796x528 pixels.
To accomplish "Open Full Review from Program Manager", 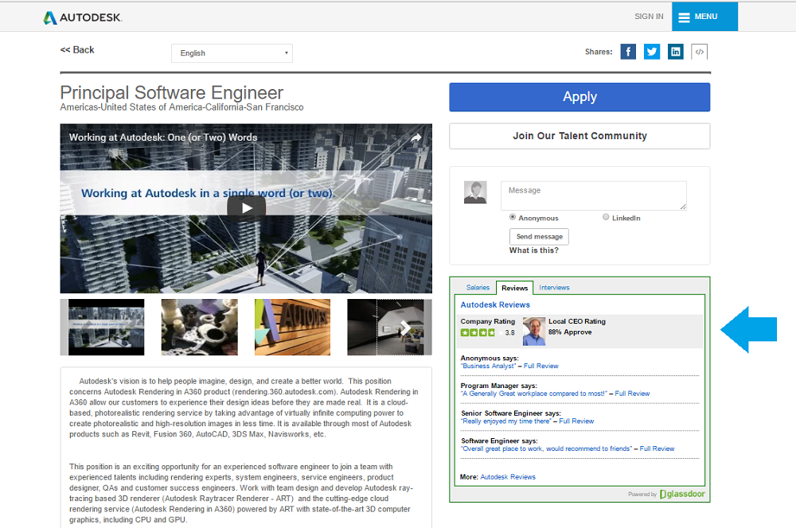I will [x=632, y=394].
